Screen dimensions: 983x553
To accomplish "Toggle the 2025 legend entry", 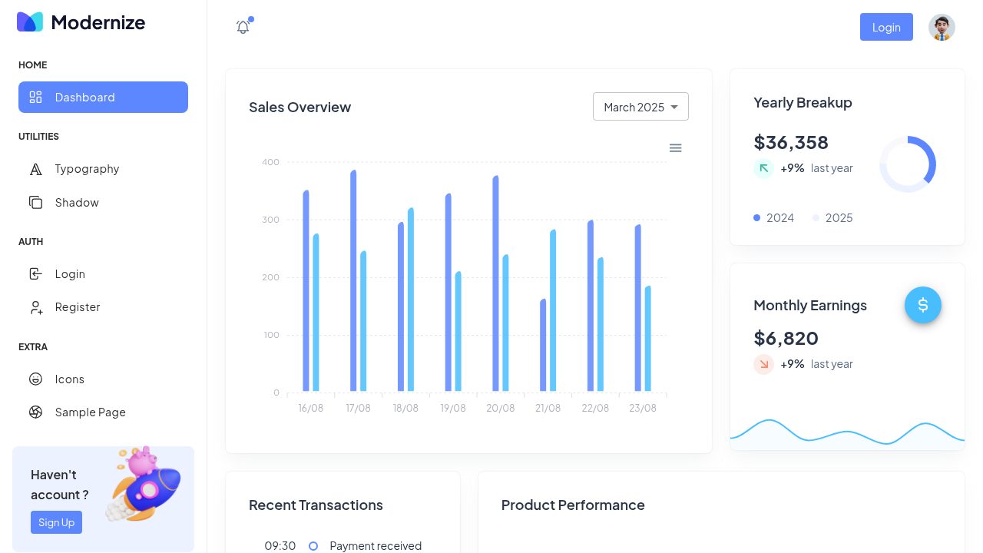I will click(832, 218).
